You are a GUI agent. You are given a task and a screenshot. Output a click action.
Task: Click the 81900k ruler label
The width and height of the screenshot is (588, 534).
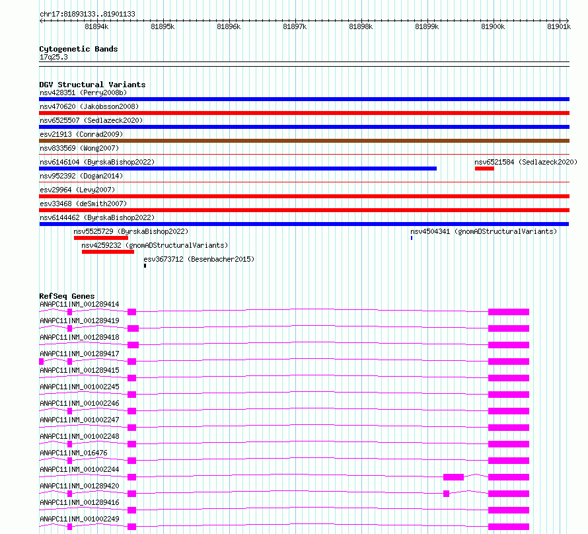click(x=493, y=26)
